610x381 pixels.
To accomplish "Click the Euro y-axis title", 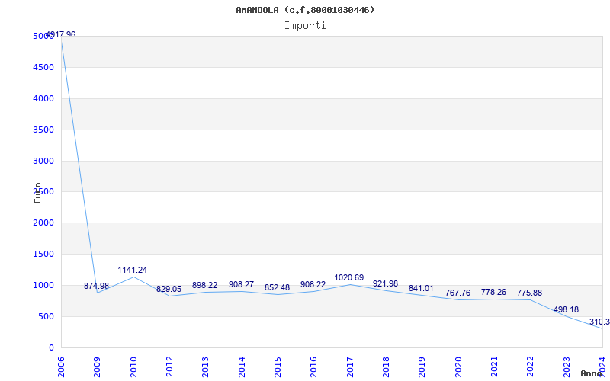I will (x=37, y=194).
